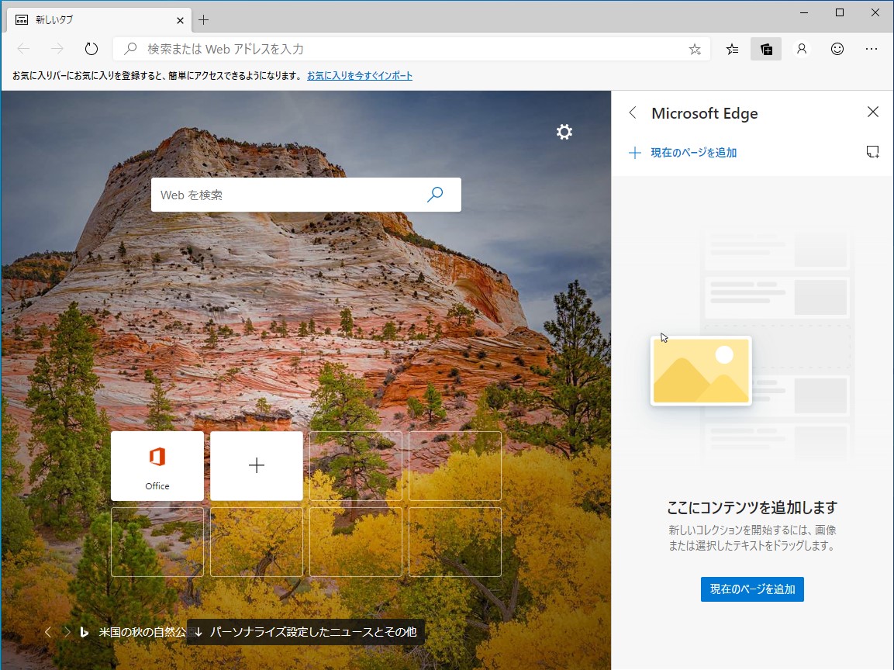
Task: Go back with the chevron beside Microsoft Edge title
Action: (x=633, y=113)
